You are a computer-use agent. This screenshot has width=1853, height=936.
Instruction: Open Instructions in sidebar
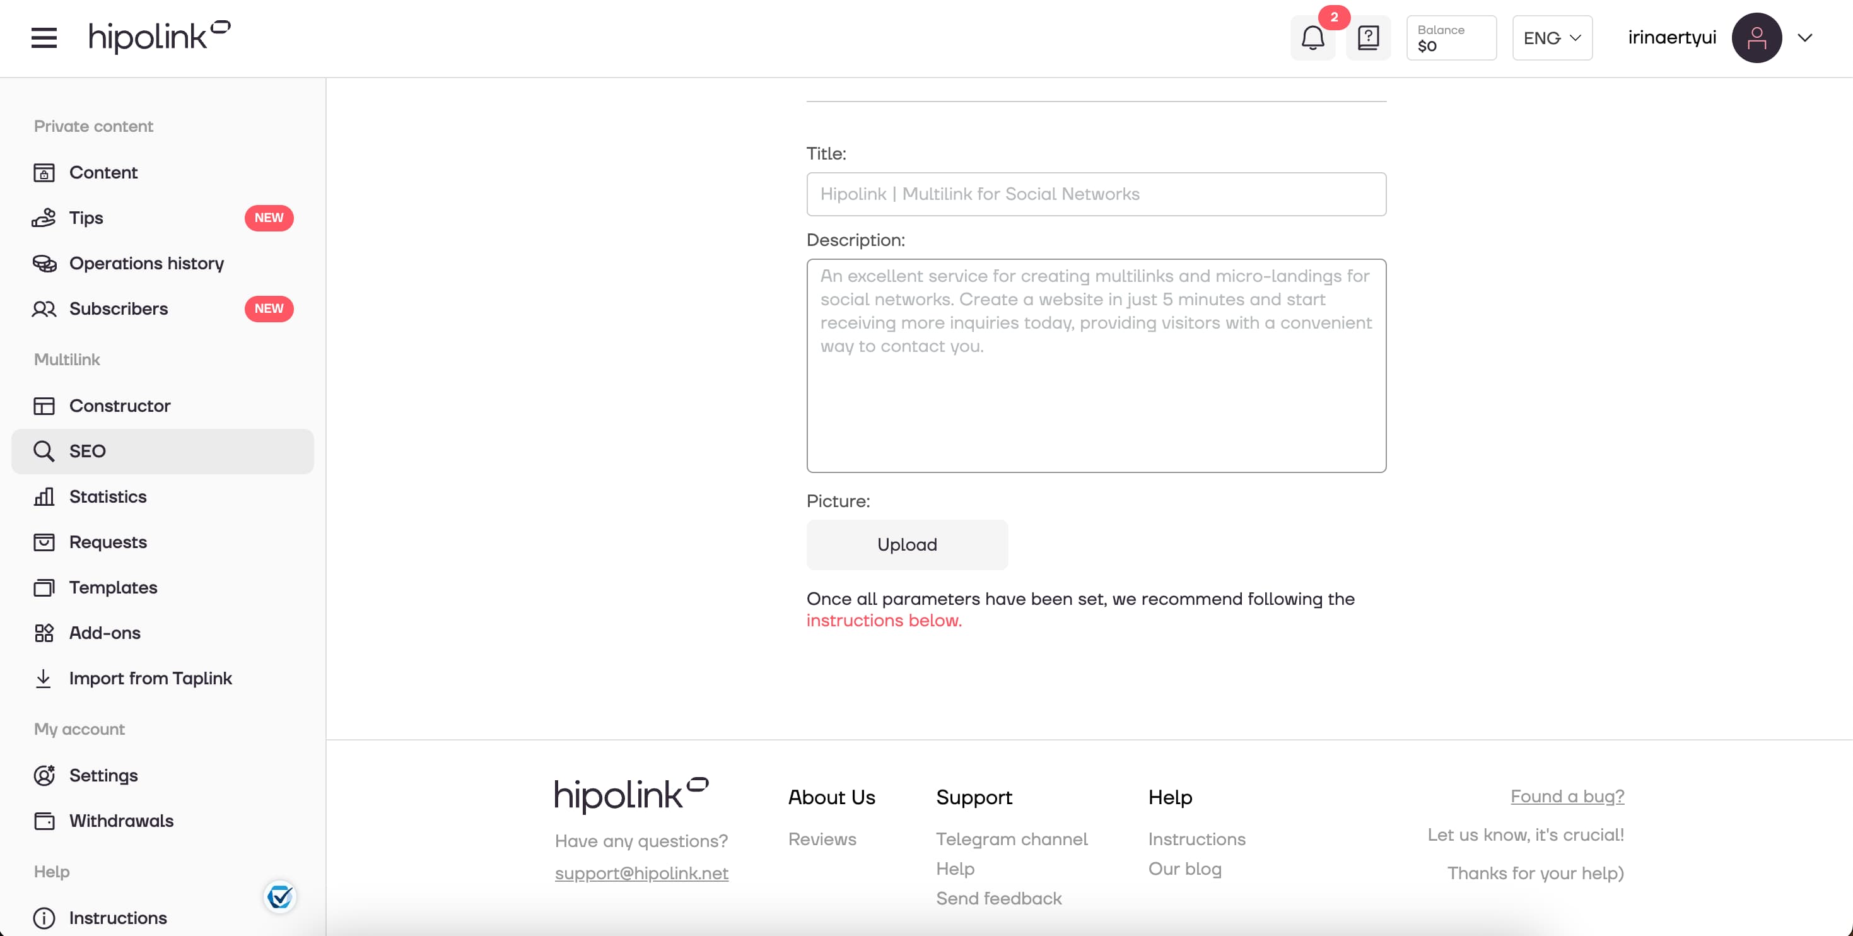(x=163, y=918)
